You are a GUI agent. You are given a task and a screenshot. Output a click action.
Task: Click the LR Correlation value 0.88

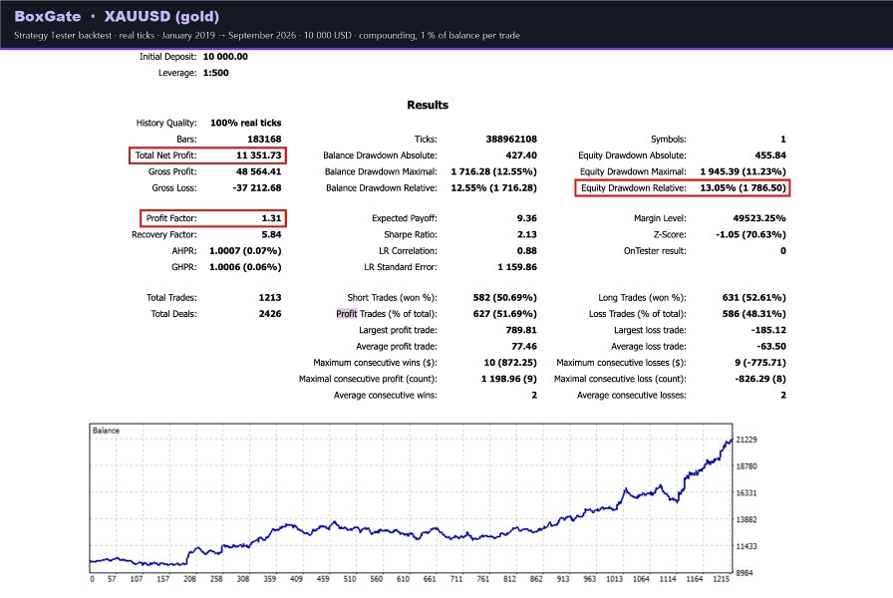click(527, 250)
